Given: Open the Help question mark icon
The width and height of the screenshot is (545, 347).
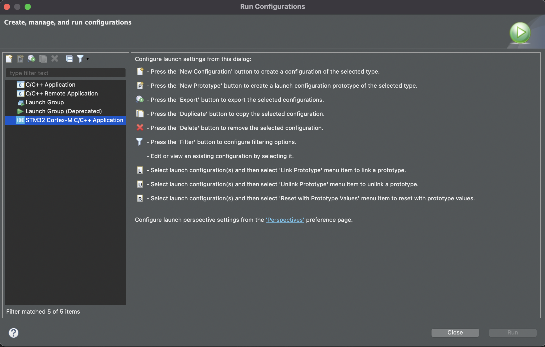Looking at the screenshot, I should point(14,333).
